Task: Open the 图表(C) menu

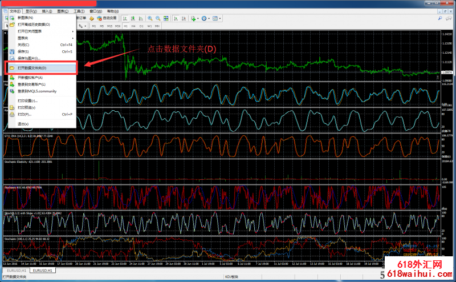Action: 63,11
